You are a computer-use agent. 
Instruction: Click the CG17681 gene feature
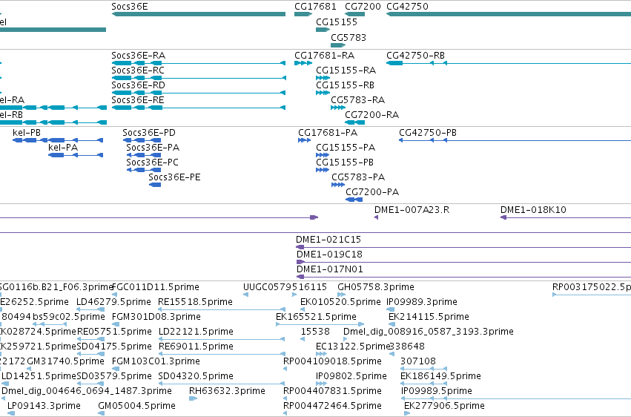coord(303,14)
